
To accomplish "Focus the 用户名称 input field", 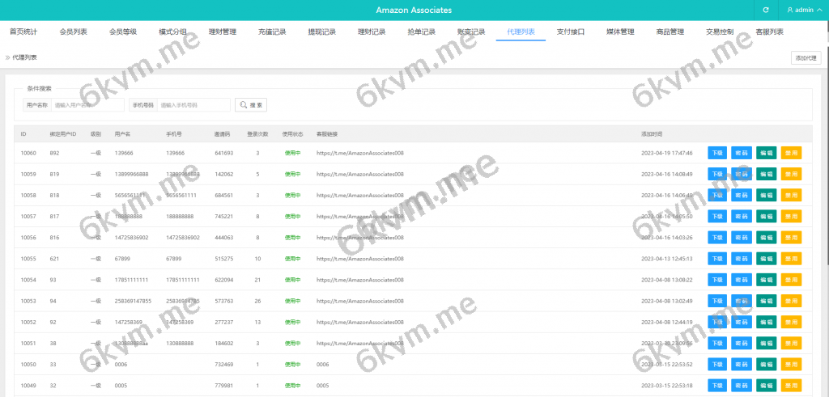I will 87,105.
